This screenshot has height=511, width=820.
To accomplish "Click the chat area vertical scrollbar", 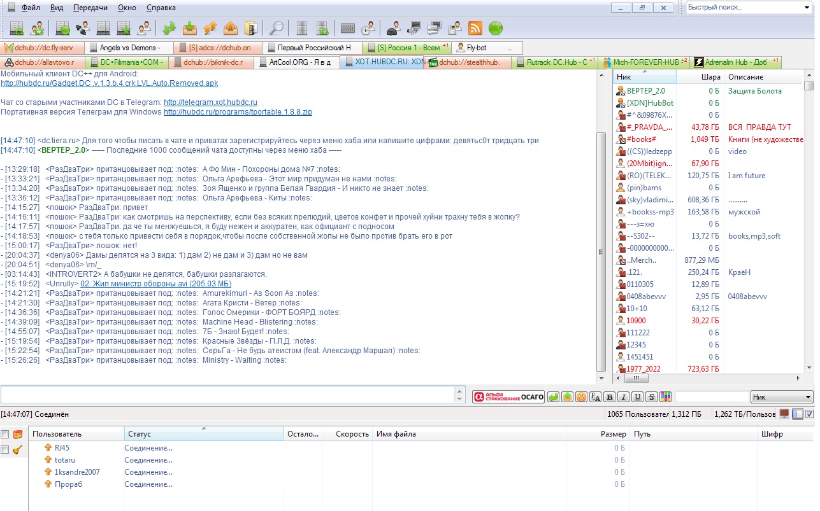I will pos(601,251).
